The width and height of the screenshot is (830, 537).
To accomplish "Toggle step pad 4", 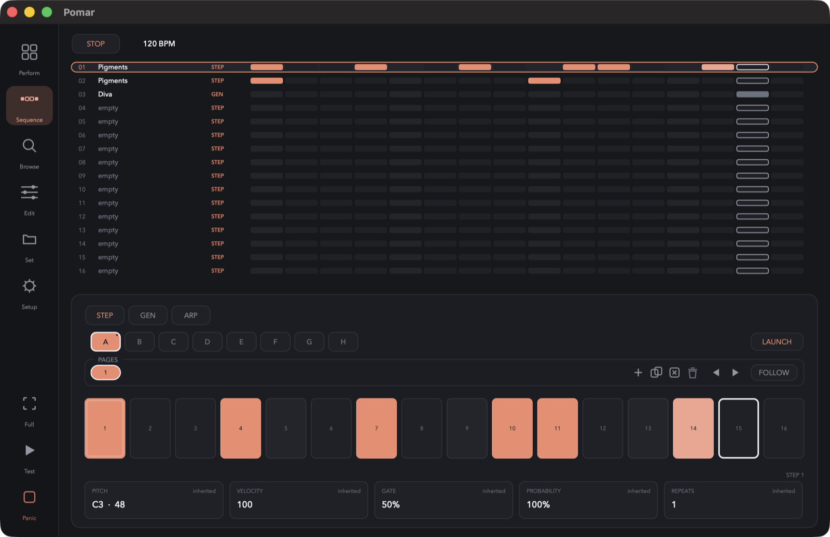I will (x=241, y=429).
